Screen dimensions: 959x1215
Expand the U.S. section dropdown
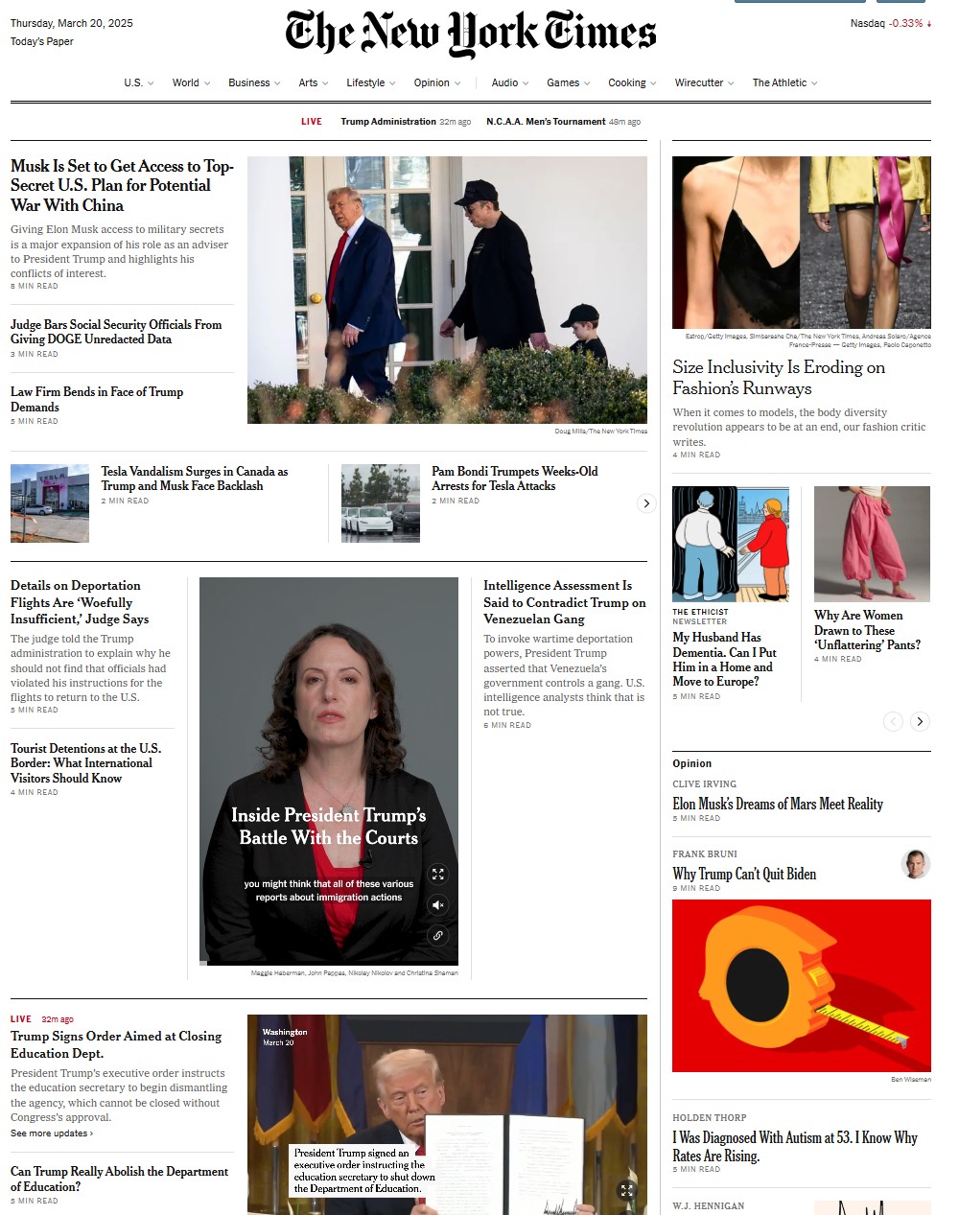point(139,83)
